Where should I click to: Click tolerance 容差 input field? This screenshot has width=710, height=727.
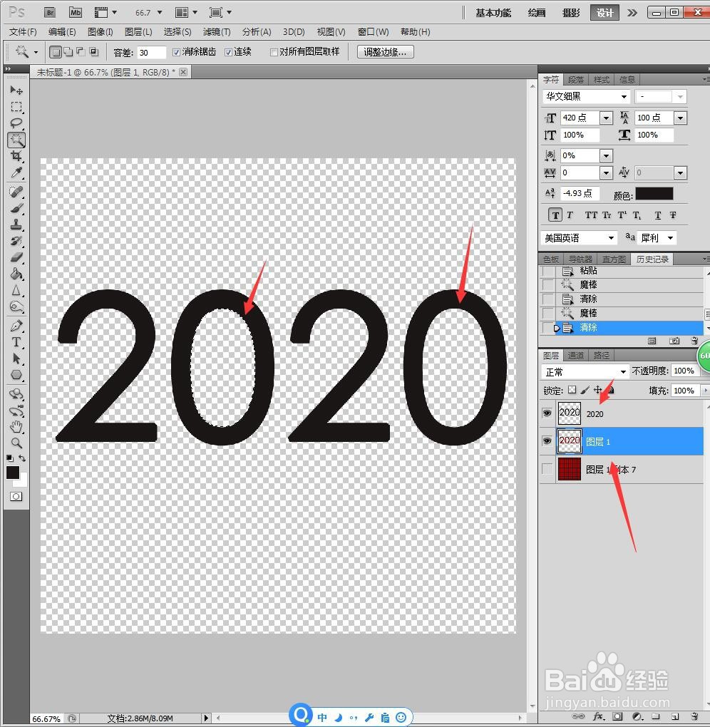[152, 53]
